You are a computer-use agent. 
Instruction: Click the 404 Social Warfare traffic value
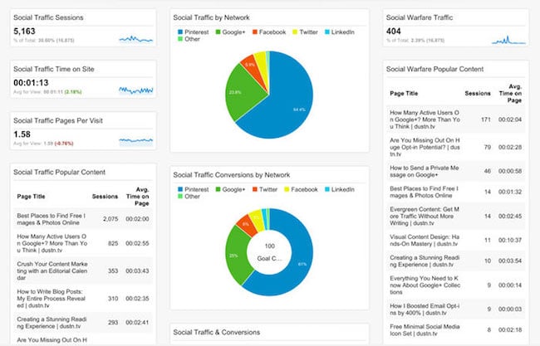(393, 32)
